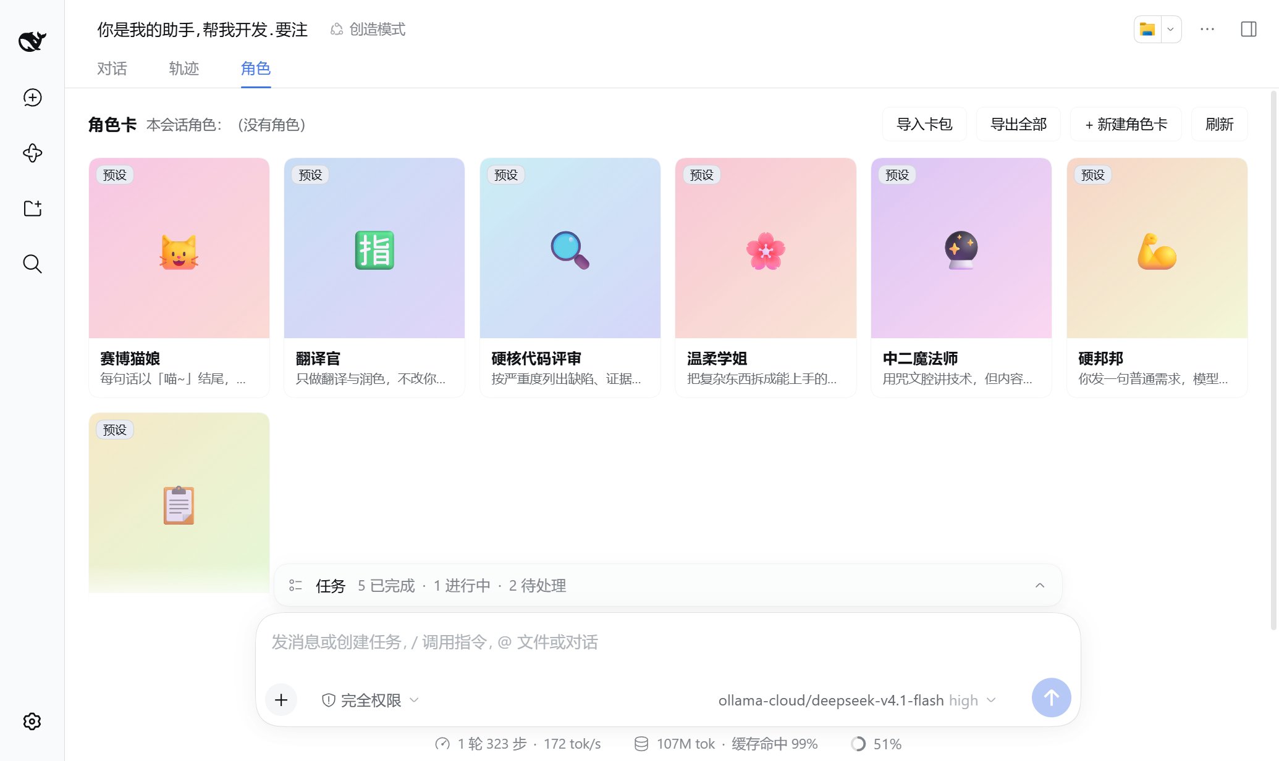The image size is (1279, 761).
Task: Click the 刷新 button
Action: coord(1219,125)
